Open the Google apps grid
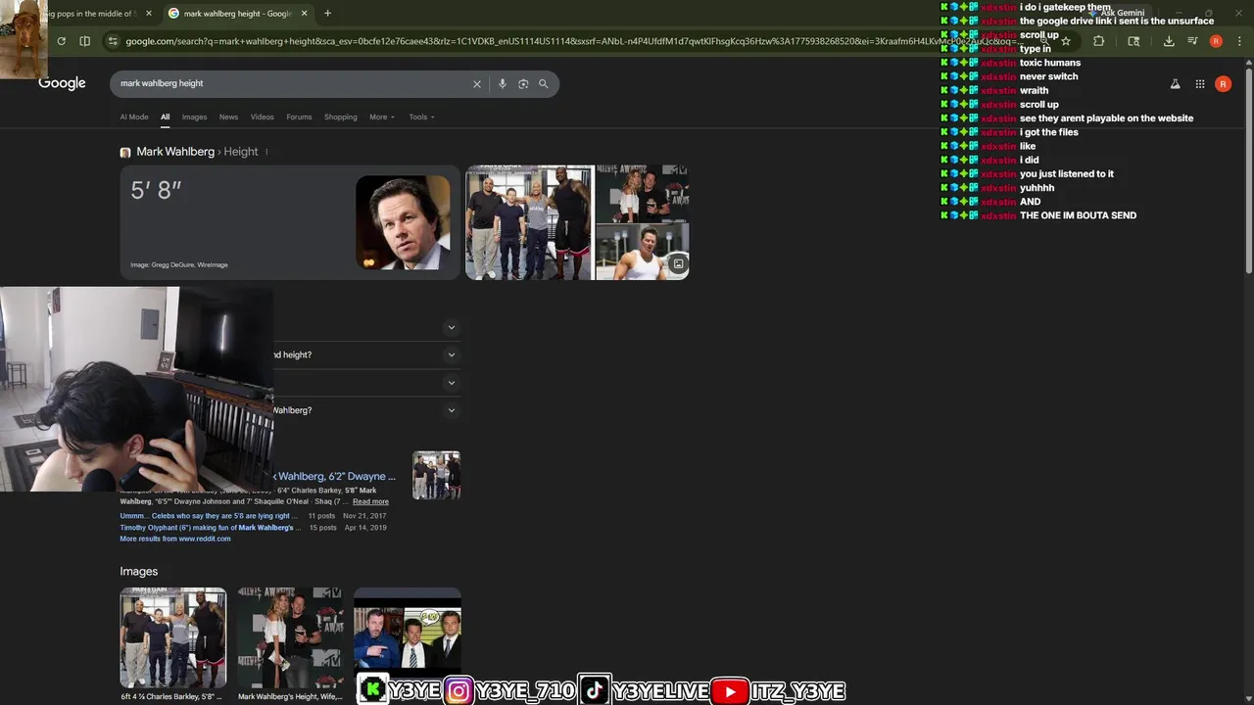The height and width of the screenshot is (705, 1254). 1200,84
